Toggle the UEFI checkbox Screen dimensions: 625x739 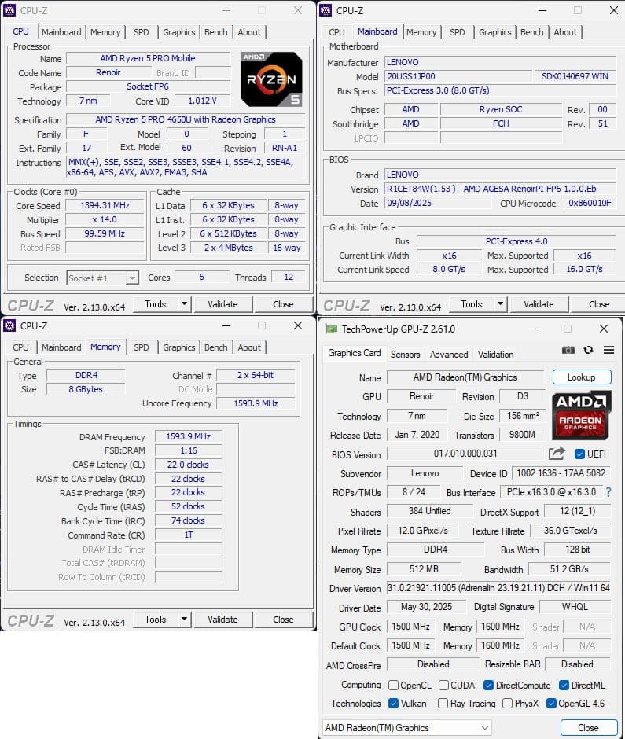tap(579, 454)
